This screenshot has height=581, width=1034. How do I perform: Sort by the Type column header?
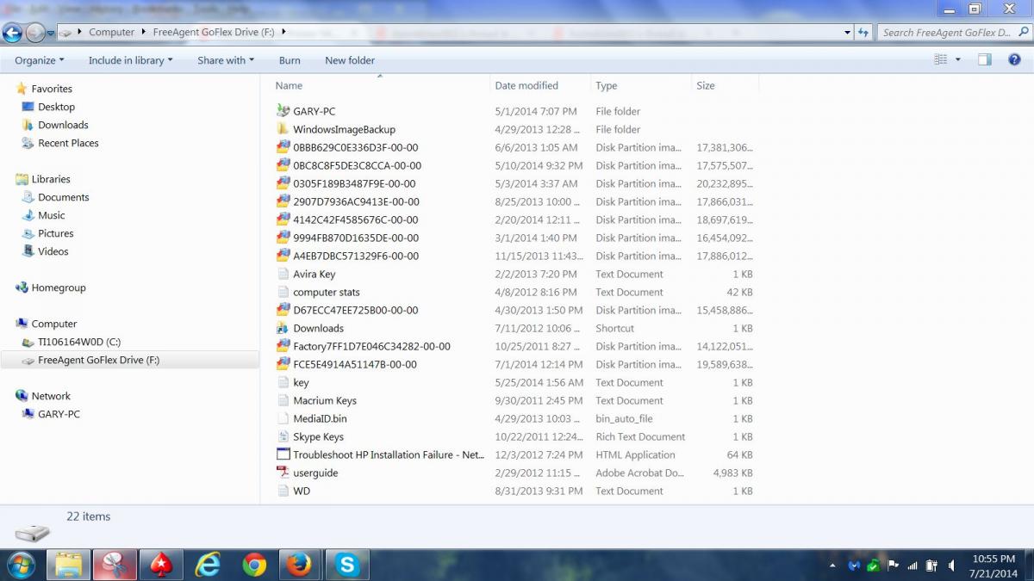click(x=607, y=85)
